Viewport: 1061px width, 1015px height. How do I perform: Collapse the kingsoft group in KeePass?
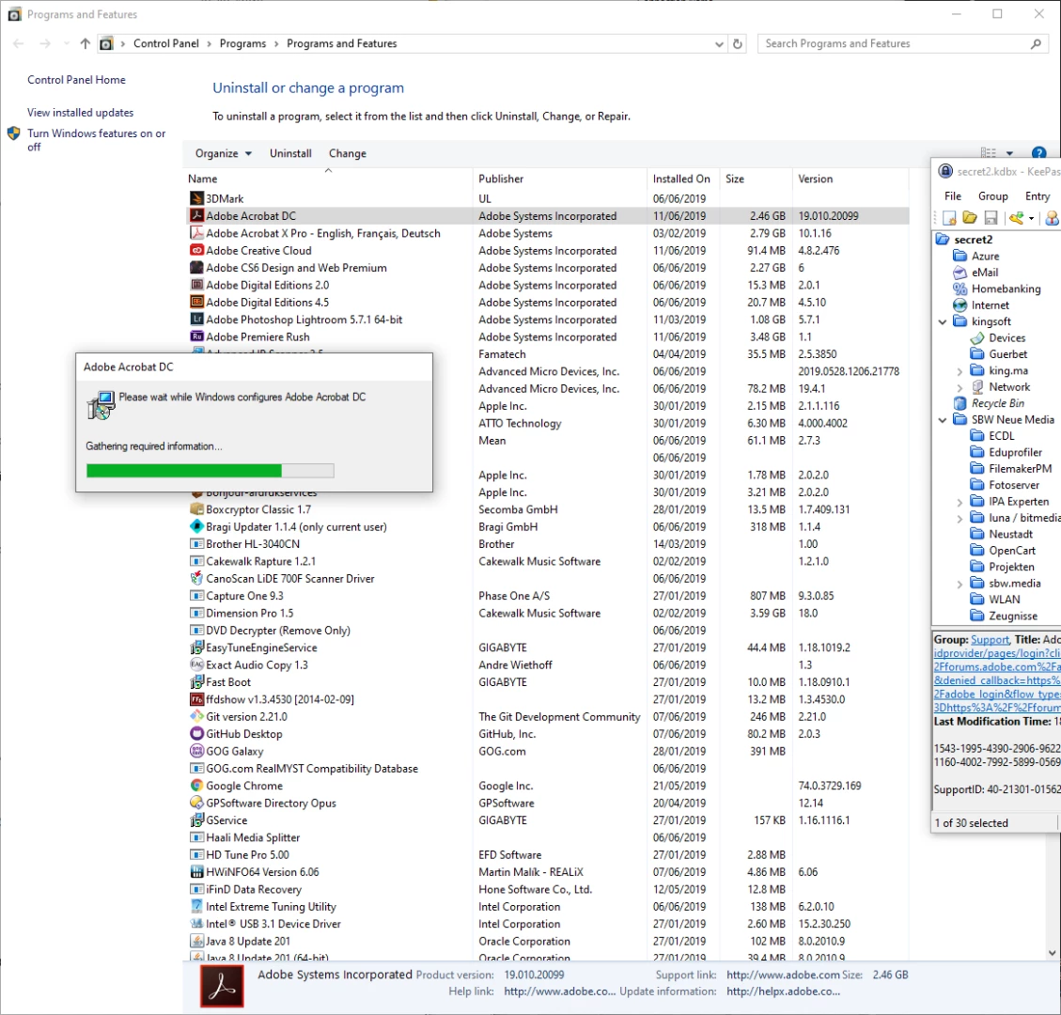point(943,322)
